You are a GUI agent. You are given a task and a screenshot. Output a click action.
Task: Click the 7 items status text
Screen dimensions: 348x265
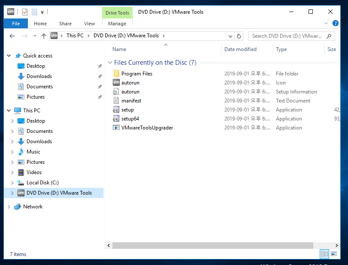click(18, 254)
